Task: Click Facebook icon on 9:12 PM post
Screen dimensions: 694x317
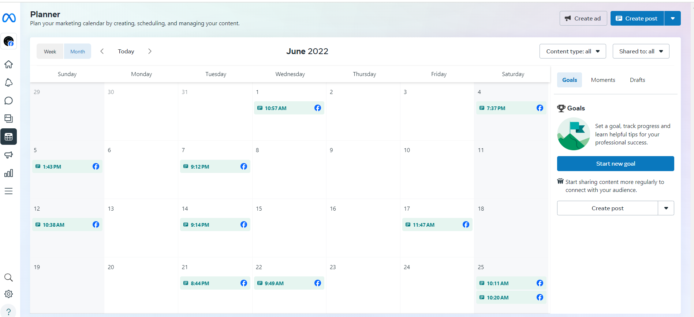Action: click(244, 166)
